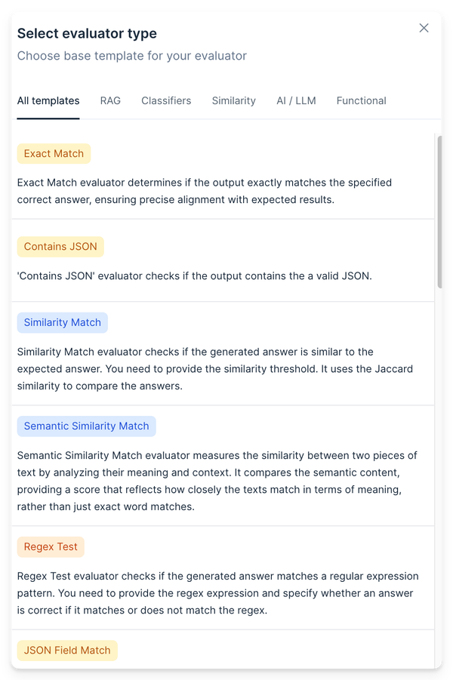Choose the JSON Field Match evaluator badge

pyautogui.click(x=67, y=650)
